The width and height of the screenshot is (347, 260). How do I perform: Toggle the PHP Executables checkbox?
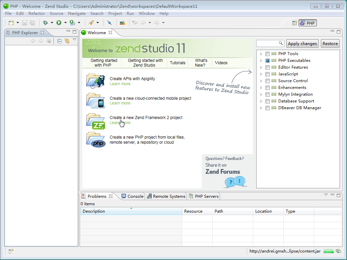(267, 61)
